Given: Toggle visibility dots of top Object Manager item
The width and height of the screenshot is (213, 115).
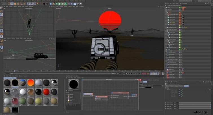Looking at the screenshot, I should pos(181,8).
